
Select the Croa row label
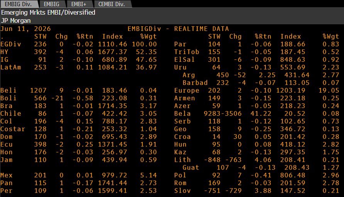pos(182,137)
